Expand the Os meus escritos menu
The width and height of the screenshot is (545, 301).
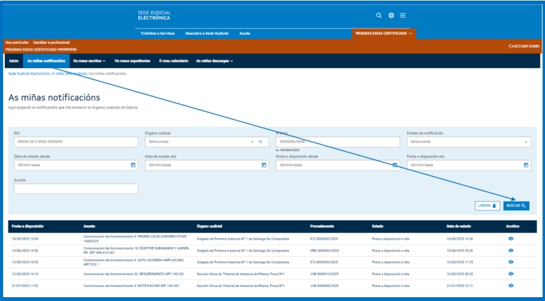tap(89, 61)
